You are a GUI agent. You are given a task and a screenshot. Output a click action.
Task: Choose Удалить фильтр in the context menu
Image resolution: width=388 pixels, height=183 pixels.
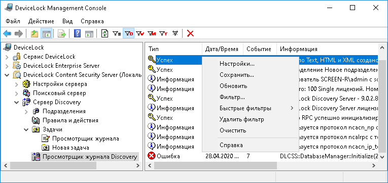pyautogui.click(x=251, y=119)
